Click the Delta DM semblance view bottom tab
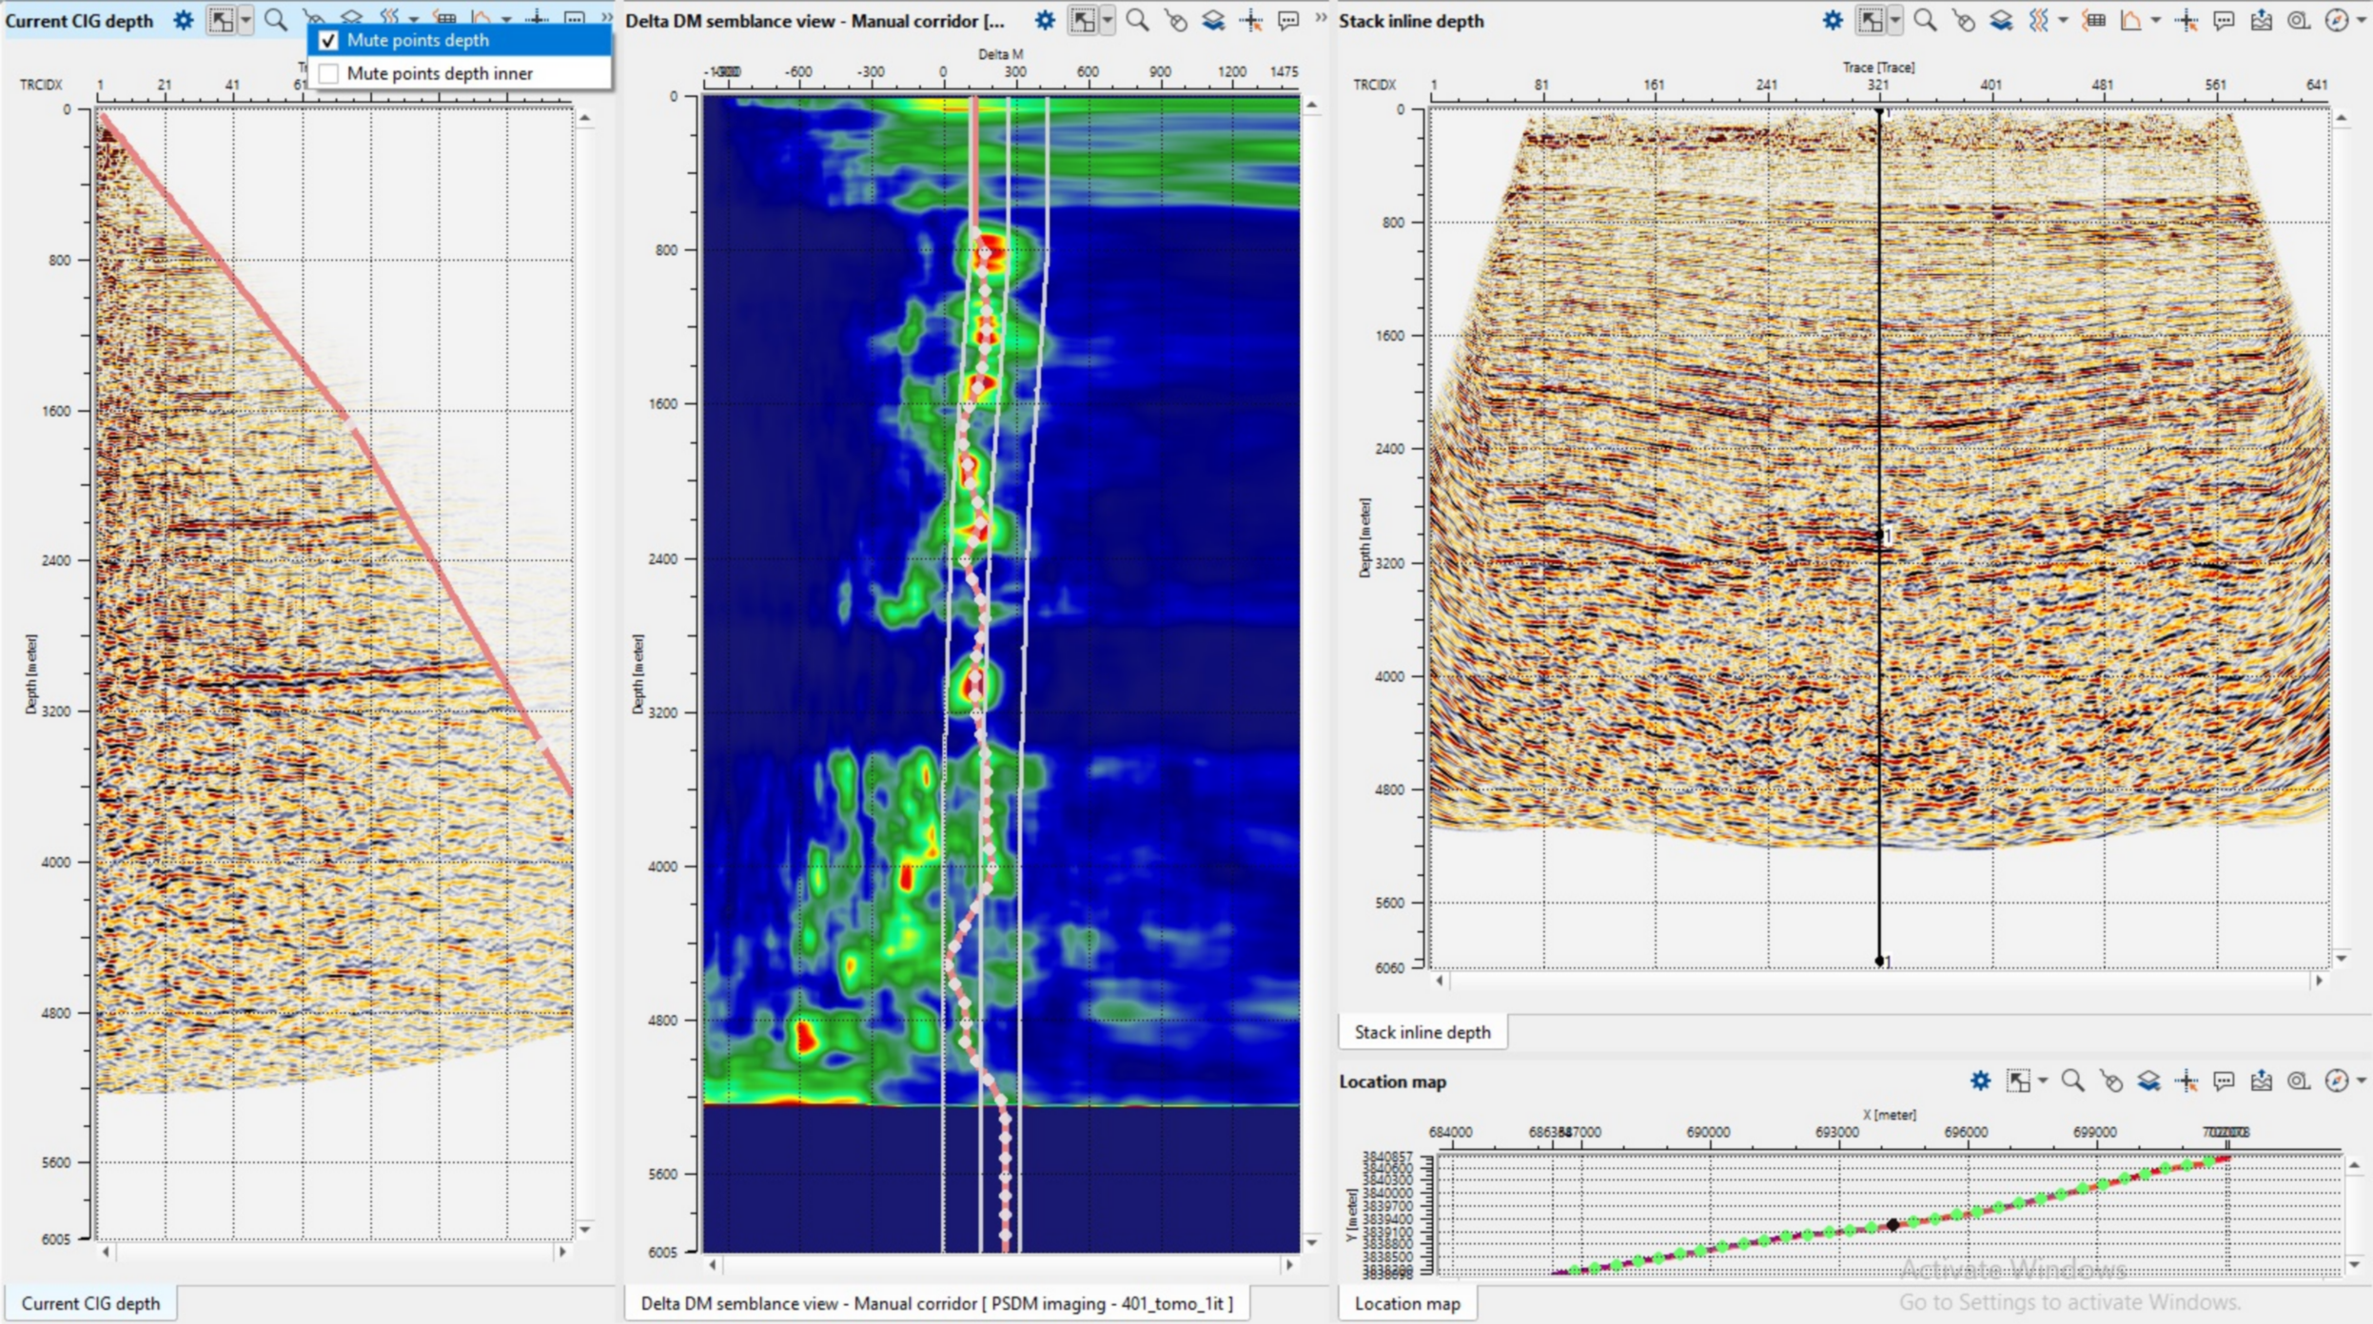The image size is (2373, 1324). pos(936,1303)
